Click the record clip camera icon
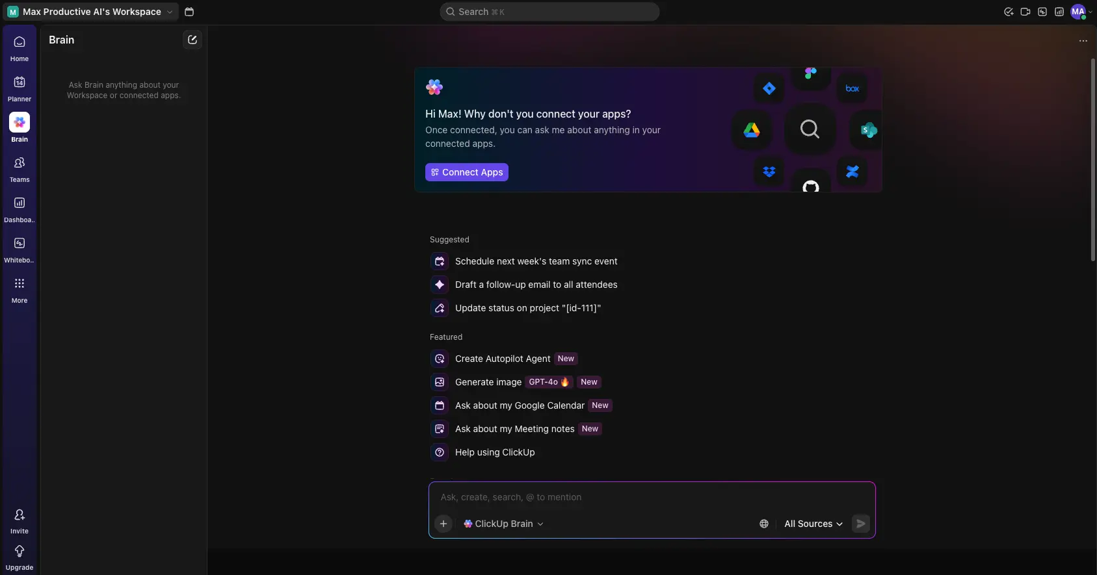Viewport: 1097px width, 575px height. [x=1025, y=12]
